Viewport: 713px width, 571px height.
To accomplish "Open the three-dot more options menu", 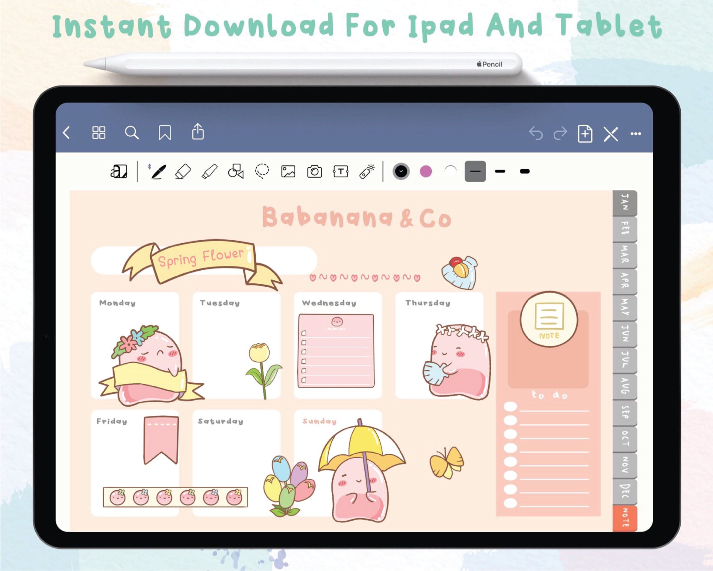I will [x=636, y=134].
